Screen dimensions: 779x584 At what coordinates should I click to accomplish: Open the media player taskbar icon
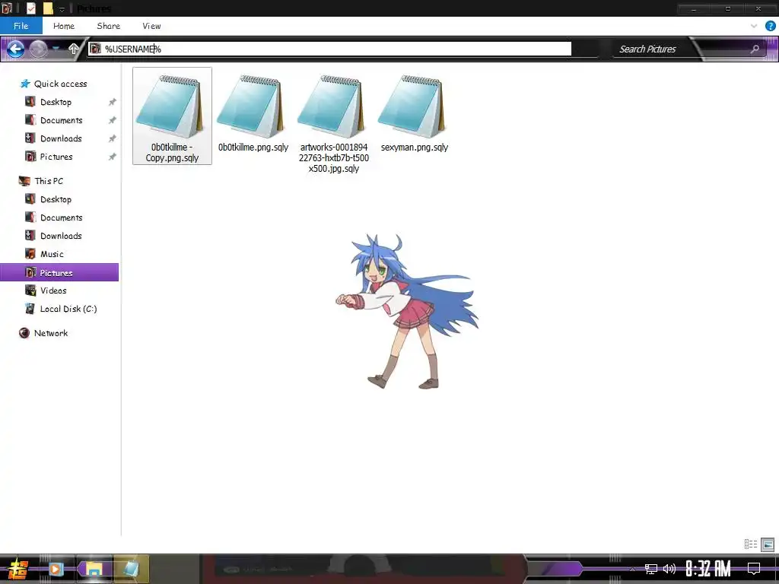pos(56,569)
